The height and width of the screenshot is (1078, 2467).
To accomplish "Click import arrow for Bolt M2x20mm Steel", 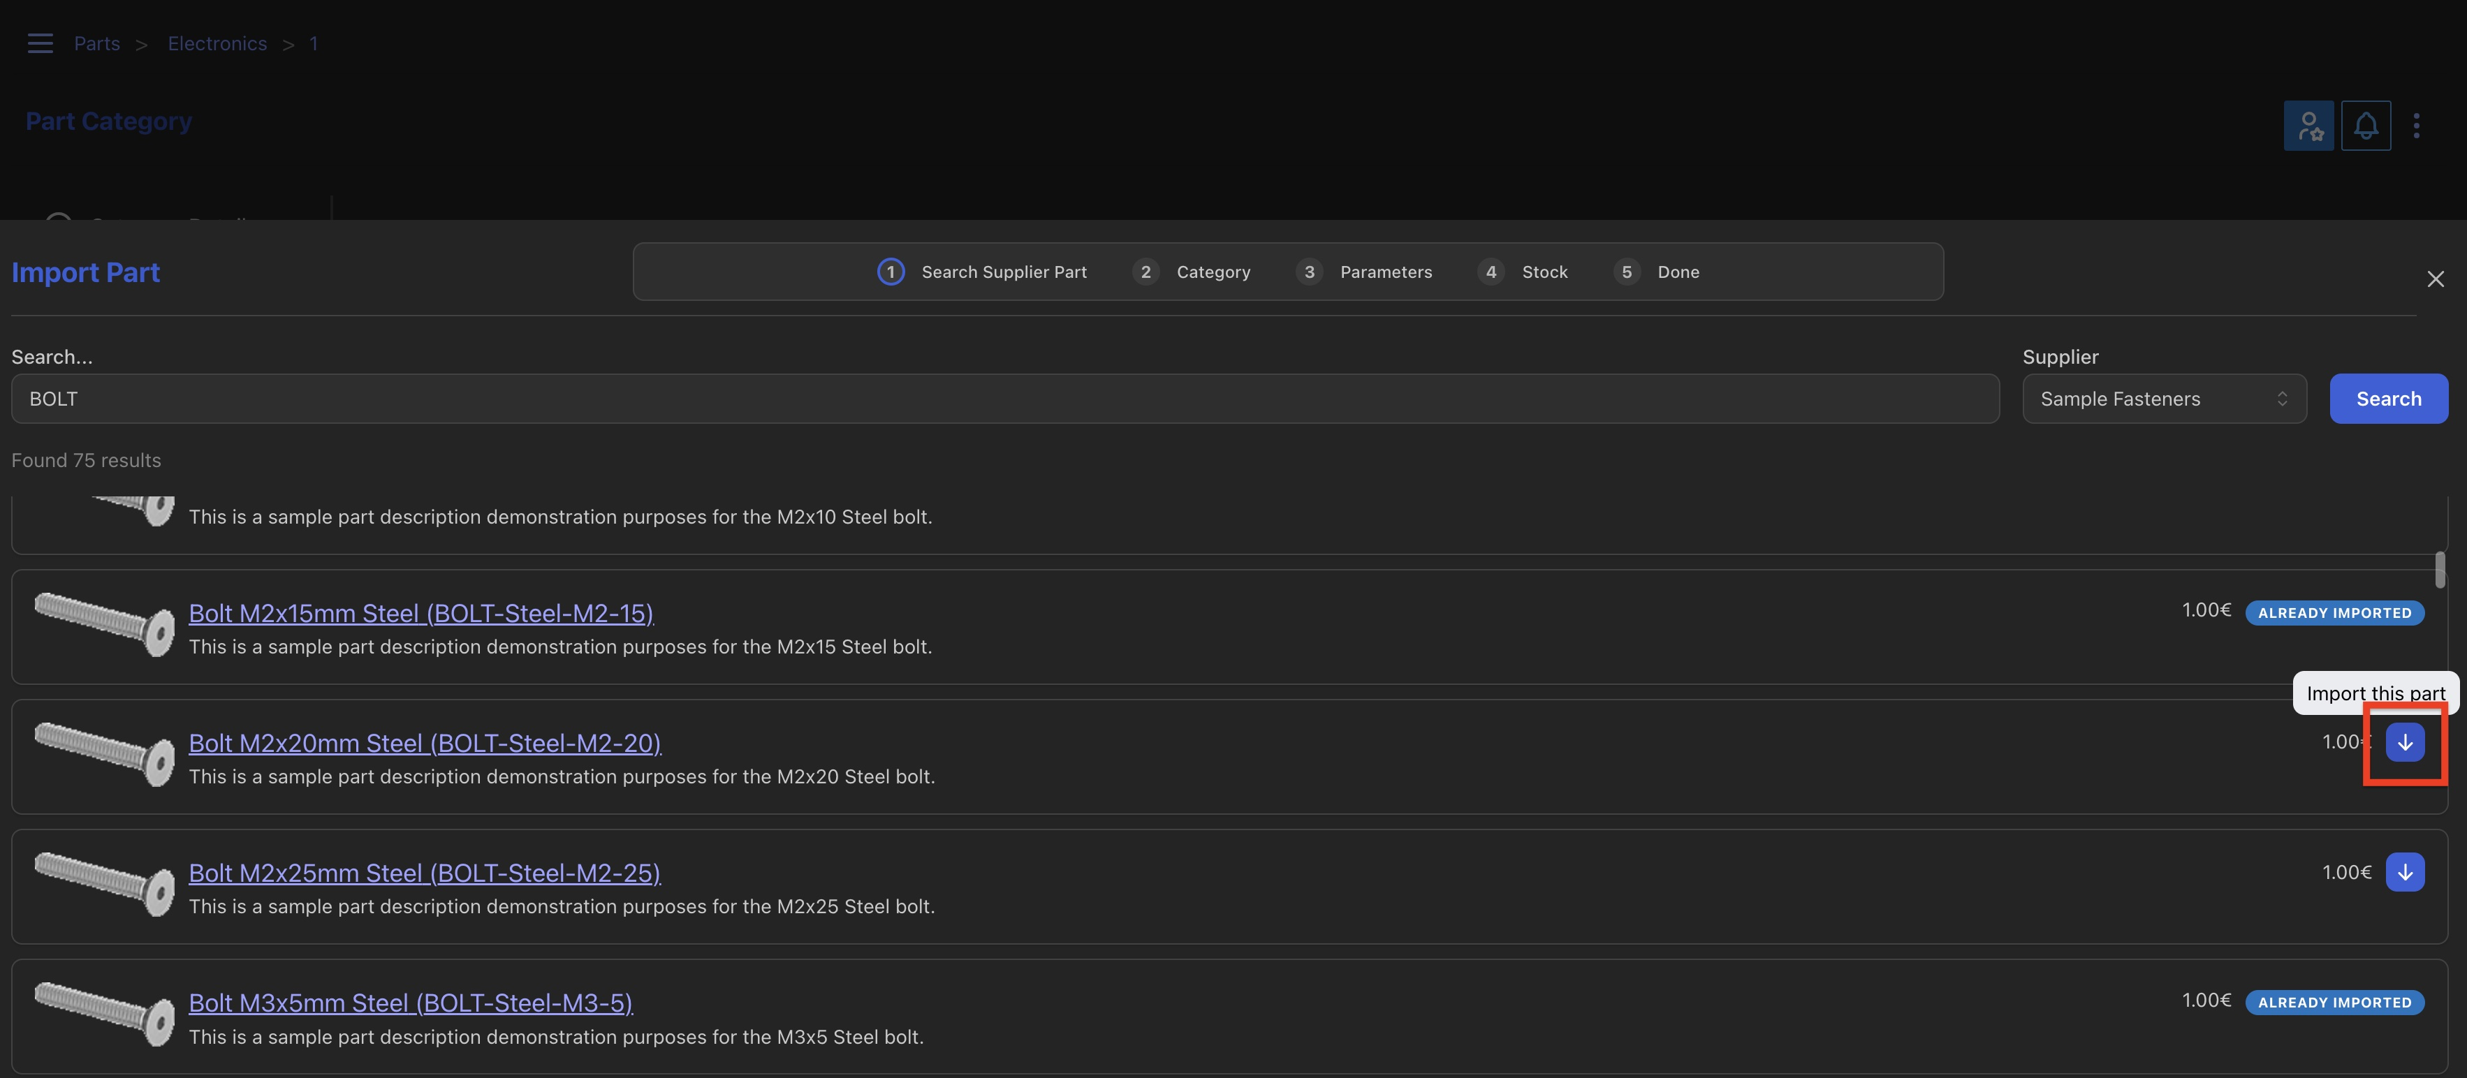I will point(2404,742).
